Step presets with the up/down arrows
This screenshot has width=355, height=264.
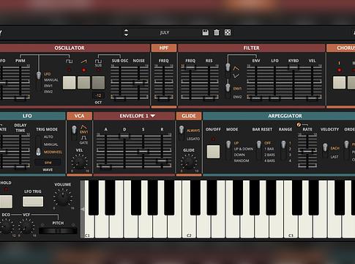tap(126, 32)
